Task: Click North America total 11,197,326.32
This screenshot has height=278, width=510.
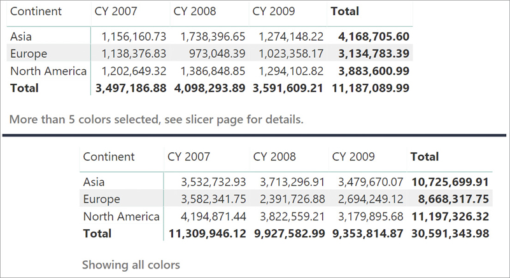Action: 450,216
